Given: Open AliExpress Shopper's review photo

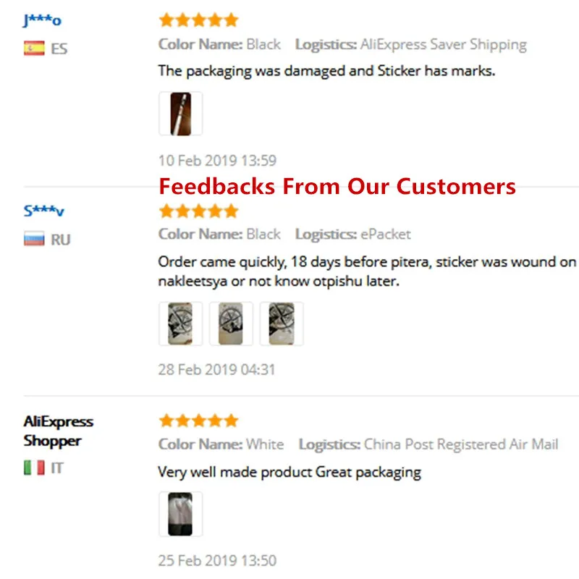Looking at the screenshot, I should pos(180,514).
